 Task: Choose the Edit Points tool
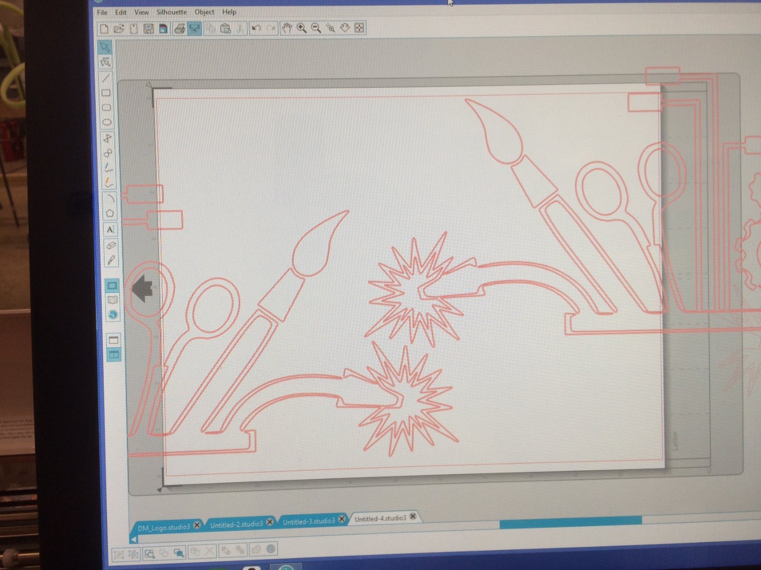point(105,62)
